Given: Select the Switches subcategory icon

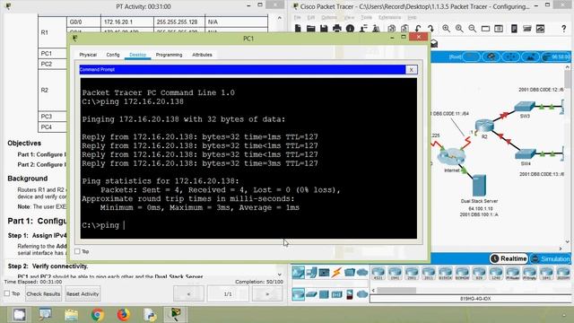Looking at the screenshot, I should tap(311, 294).
